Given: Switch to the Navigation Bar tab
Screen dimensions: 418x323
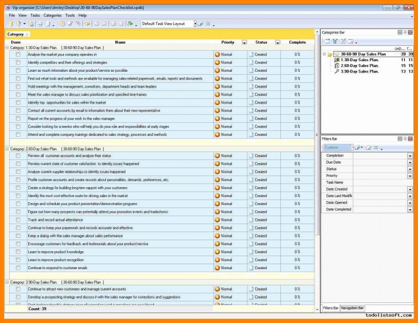Looking at the screenshot, I should (x=352, y=308).
